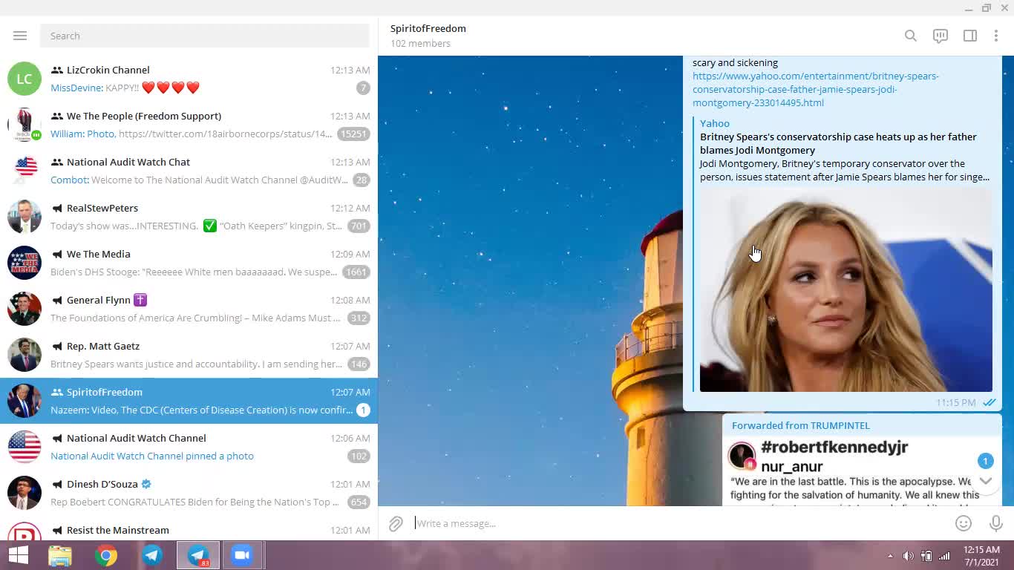
Task: Open the SpiritofFreedom chat header title
Action: (428, 28)
